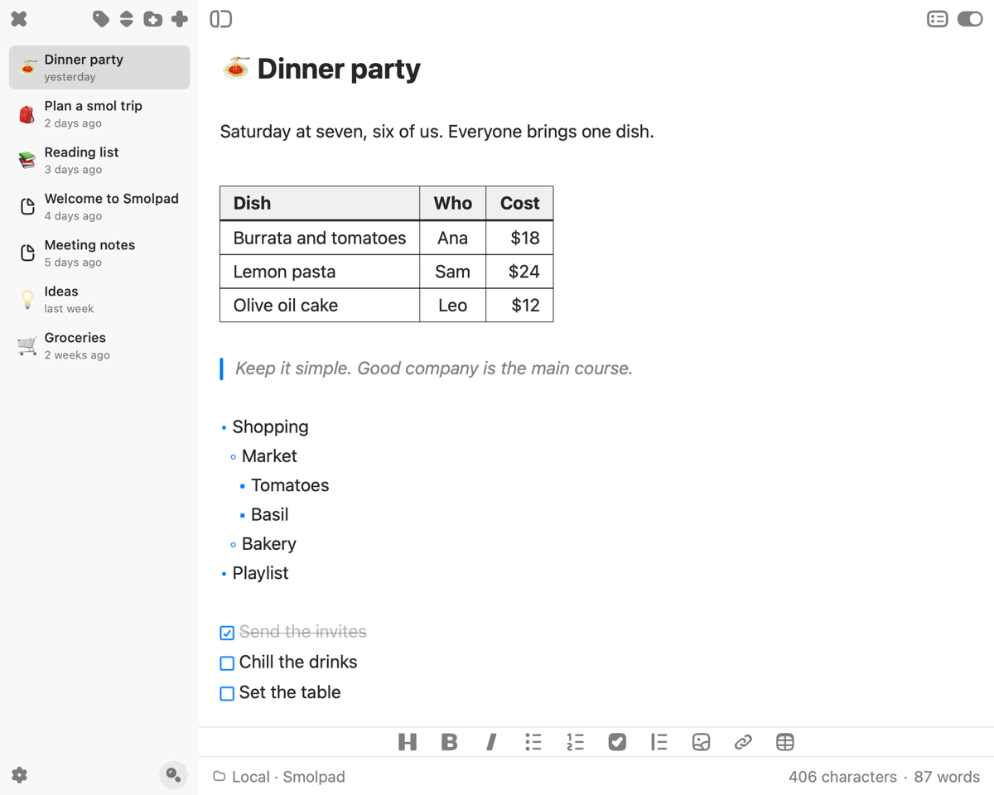This screenshot has width=994, height=795.
Task: Flip the toggle switch at top right
Action: (970, 18)
